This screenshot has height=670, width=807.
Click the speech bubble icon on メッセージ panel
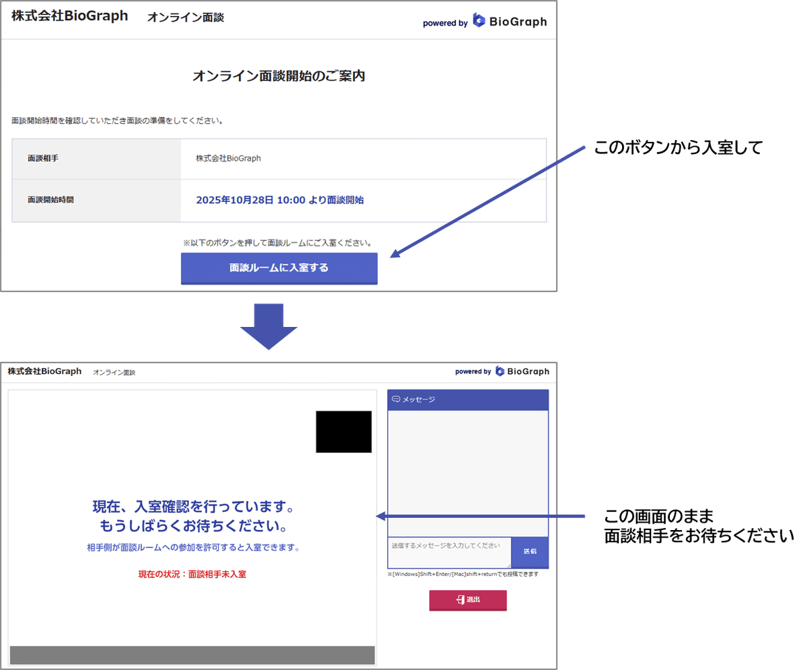point(395,399)
